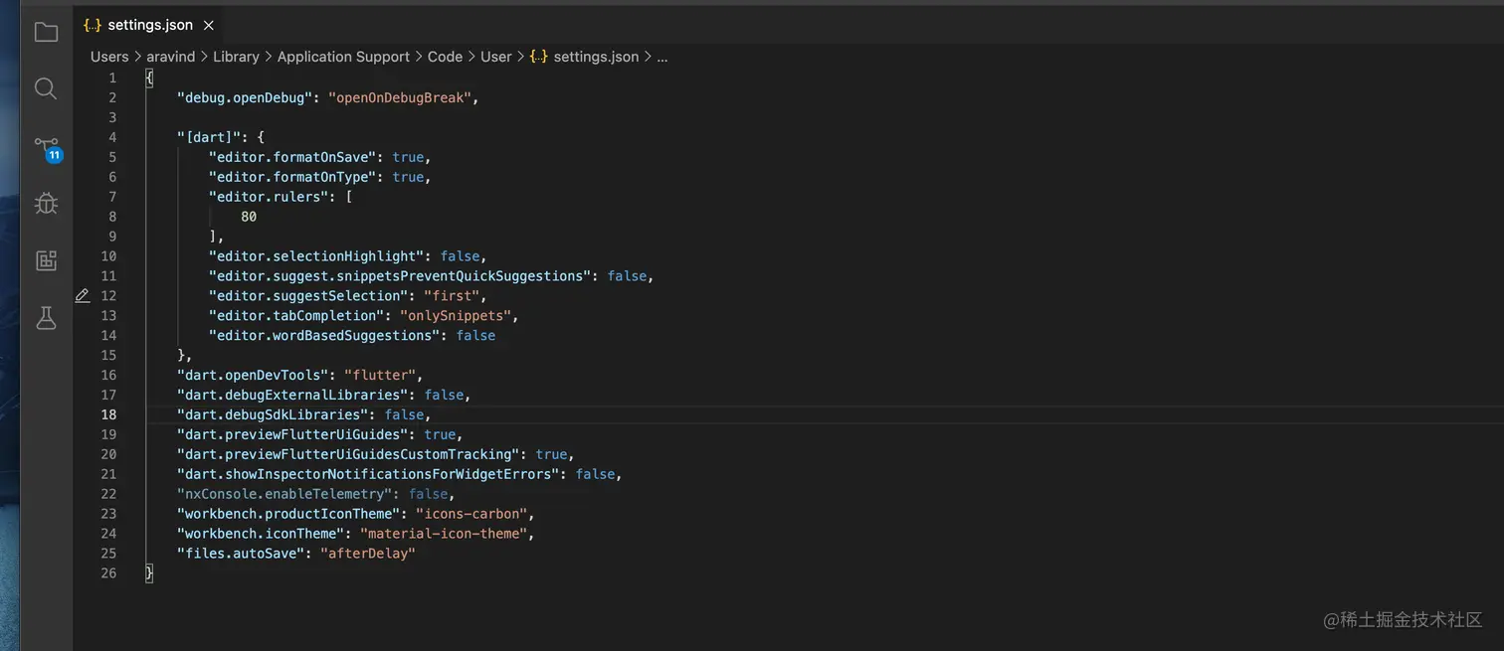Close the settings.json tab
Viewport: 1504px width, 651px height.
tap(208, 25)
